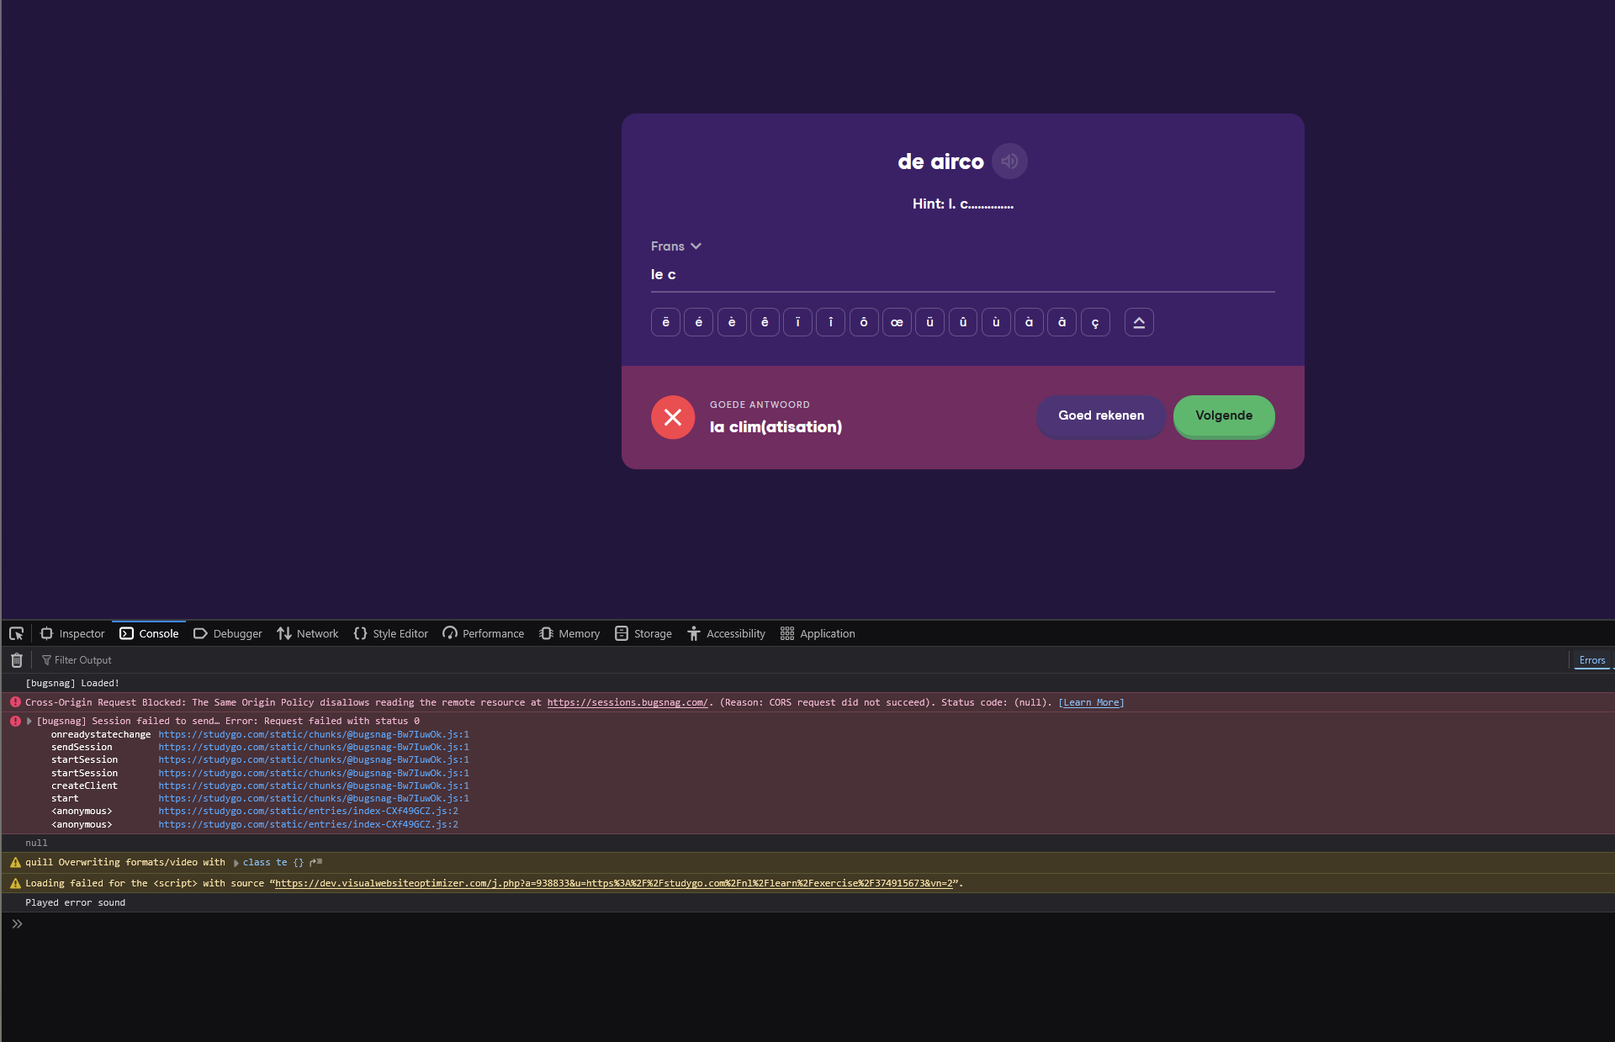Open the Frans language dropdown
The height and width of the screenshot is (1042, 1615).
point(675,246)
